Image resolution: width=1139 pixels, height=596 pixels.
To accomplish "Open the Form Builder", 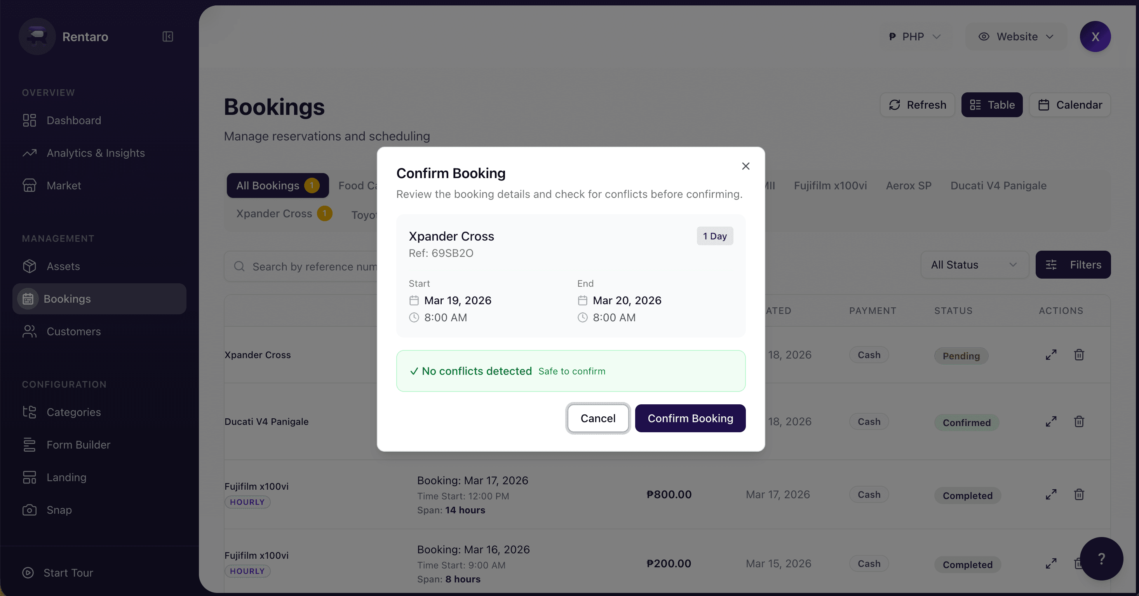I will click(x=78, y=445).
